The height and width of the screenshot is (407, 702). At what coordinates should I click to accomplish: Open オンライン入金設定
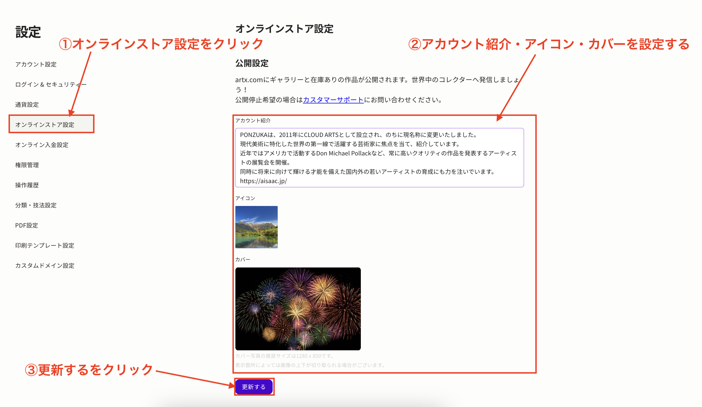42,145
